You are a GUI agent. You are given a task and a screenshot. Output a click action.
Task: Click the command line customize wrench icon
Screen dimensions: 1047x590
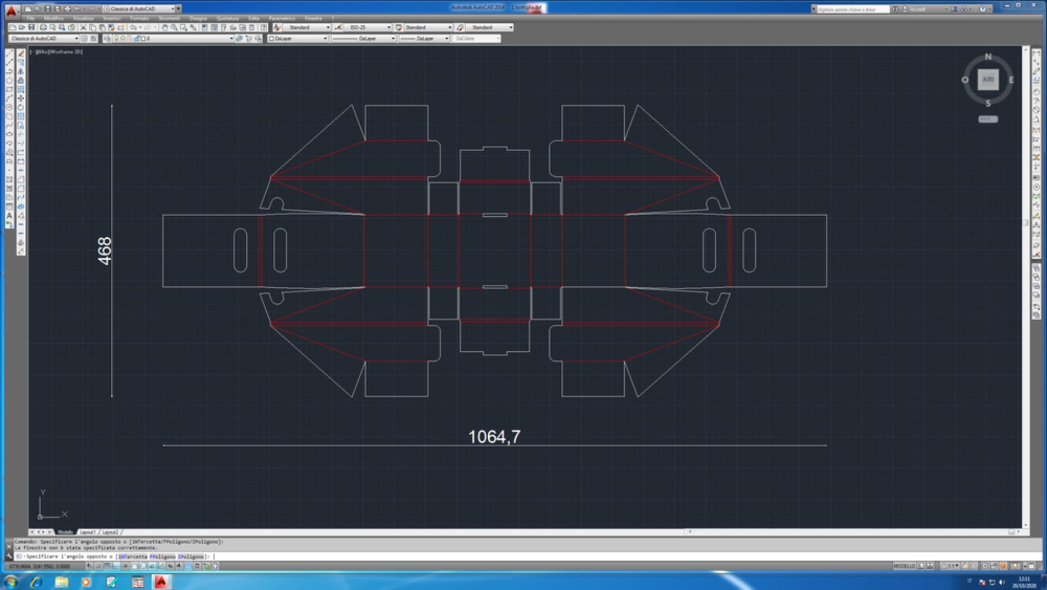click(x=9, y=556)
